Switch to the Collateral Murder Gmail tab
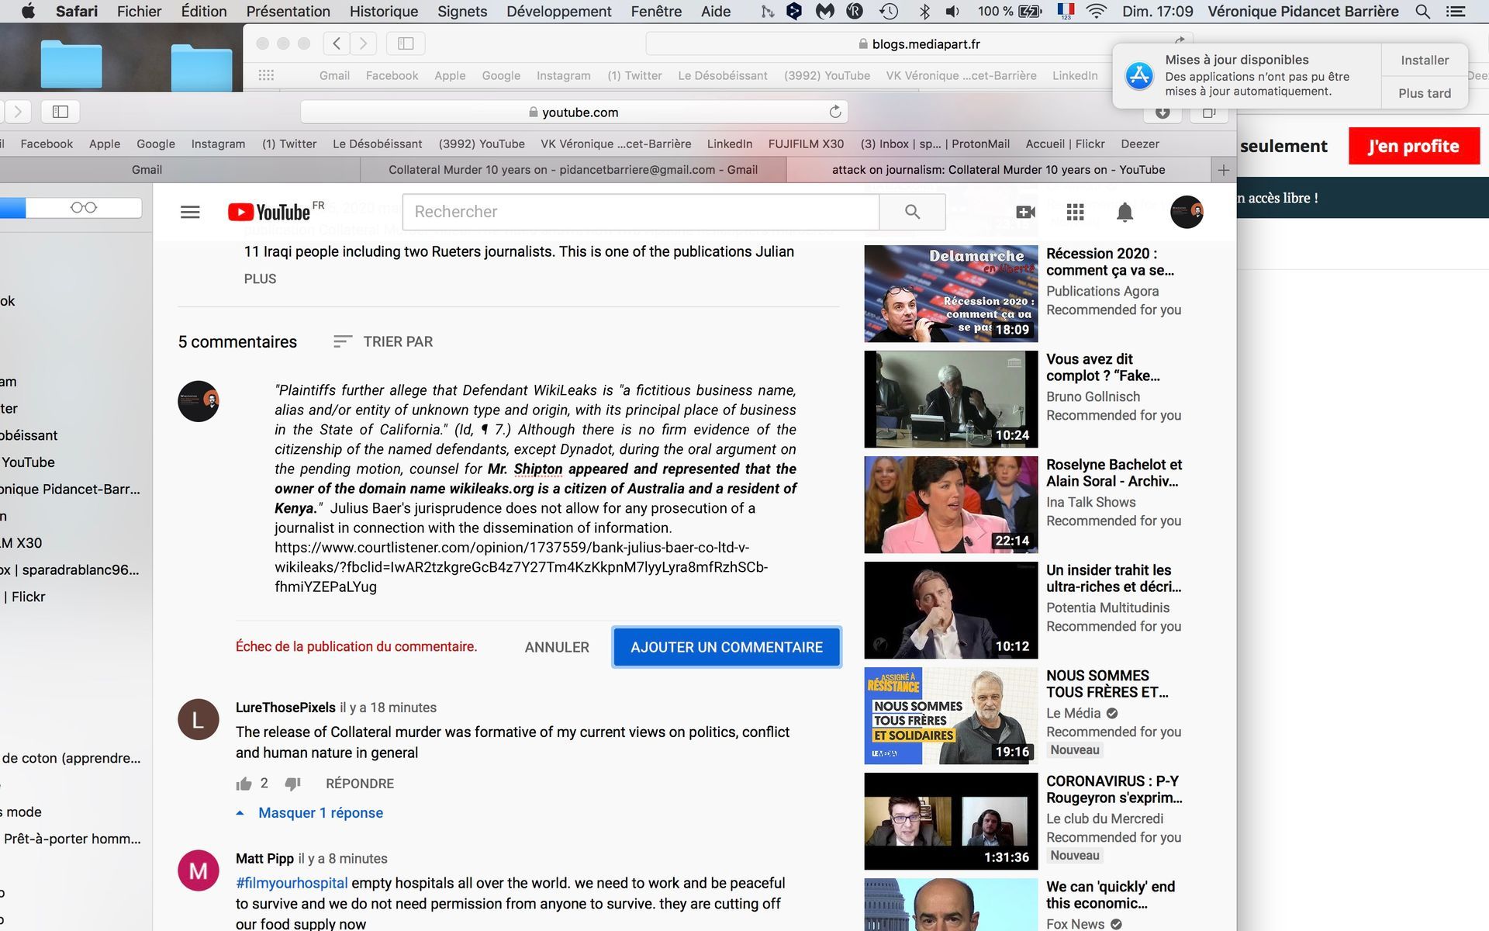This screenshot has height=931, width=1489. point(572,169)
